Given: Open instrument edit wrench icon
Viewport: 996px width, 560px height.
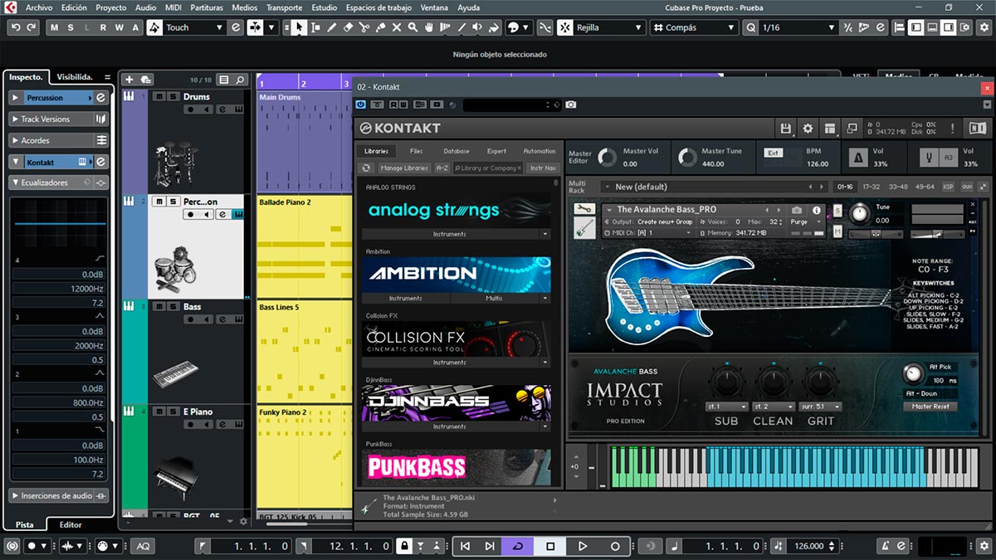Looking at the screenshot, I should (584, 209).
